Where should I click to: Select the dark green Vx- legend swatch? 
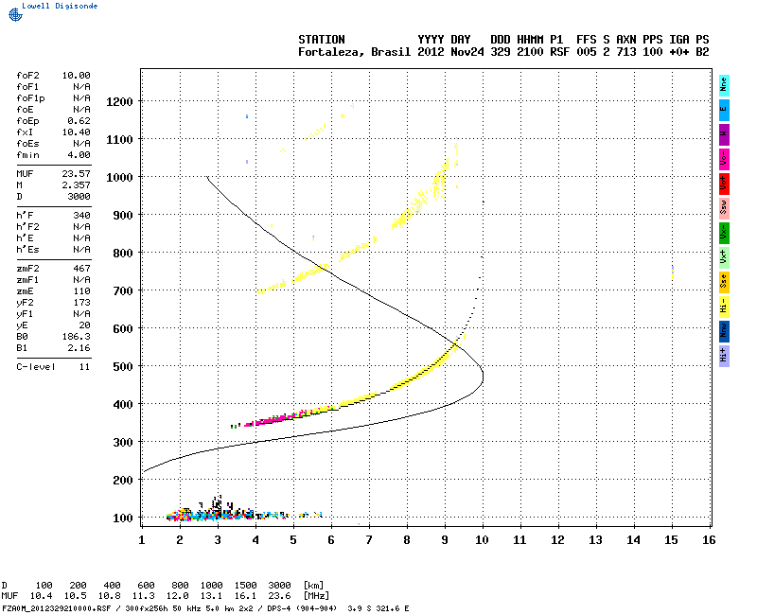coord(724,233)
